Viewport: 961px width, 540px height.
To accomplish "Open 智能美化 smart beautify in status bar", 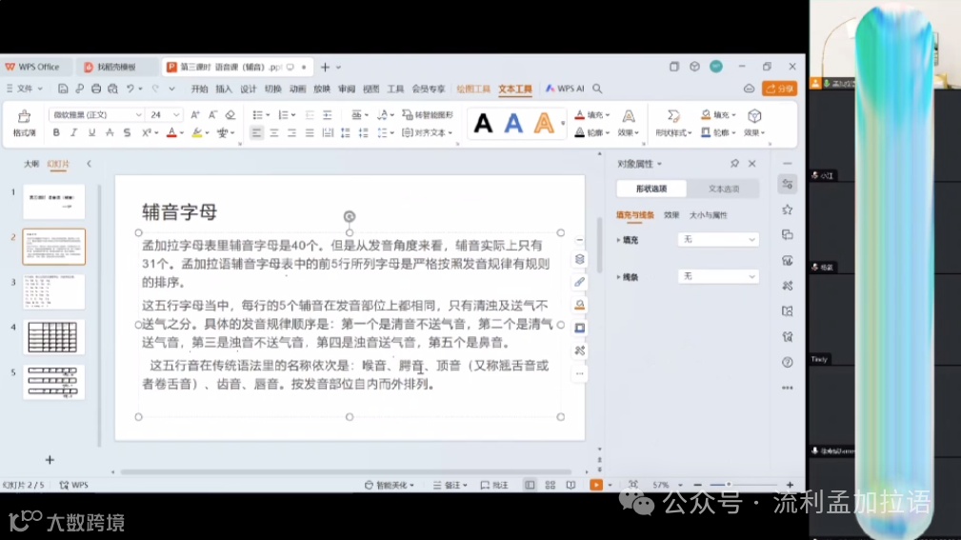I will 390,485.
